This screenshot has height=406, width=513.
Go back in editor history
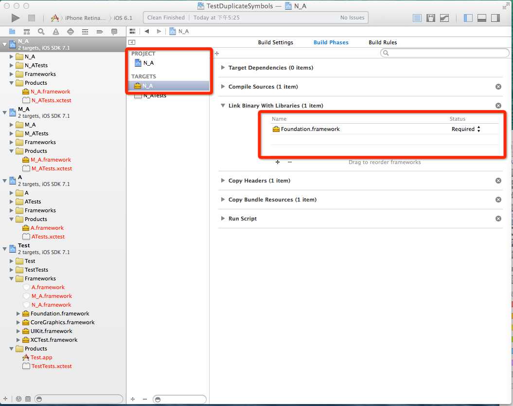[x=147, y=31]
